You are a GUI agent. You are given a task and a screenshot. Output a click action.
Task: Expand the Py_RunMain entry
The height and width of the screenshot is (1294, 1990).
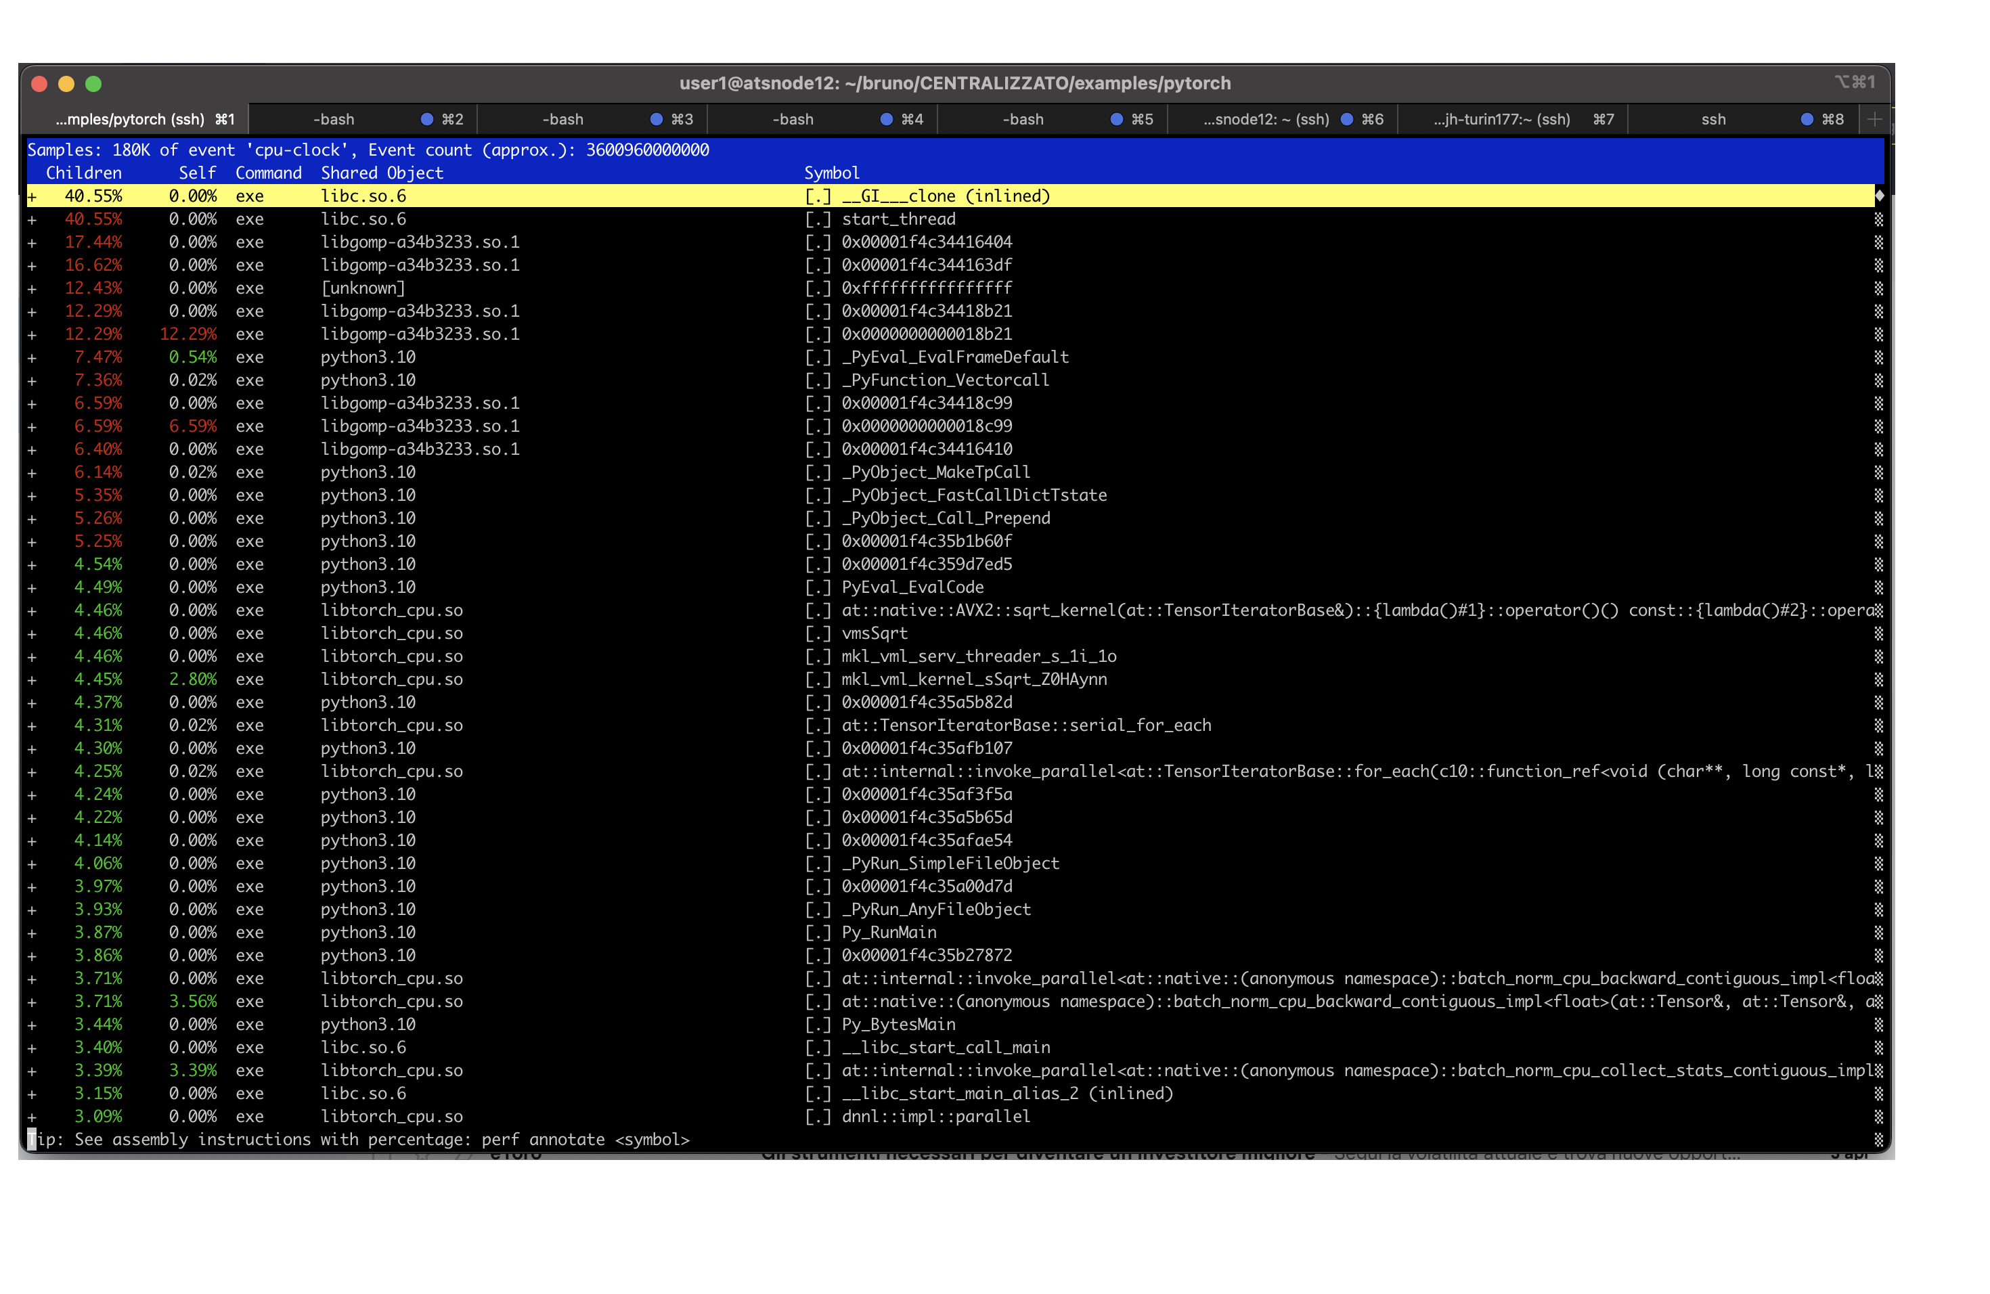32,932
